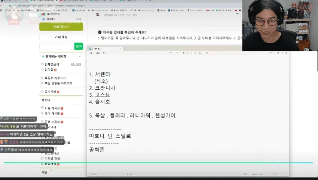318x180 pixels.
Task: Toggle italic in Notepad toolbar
Action: click(x=187, y=53)
